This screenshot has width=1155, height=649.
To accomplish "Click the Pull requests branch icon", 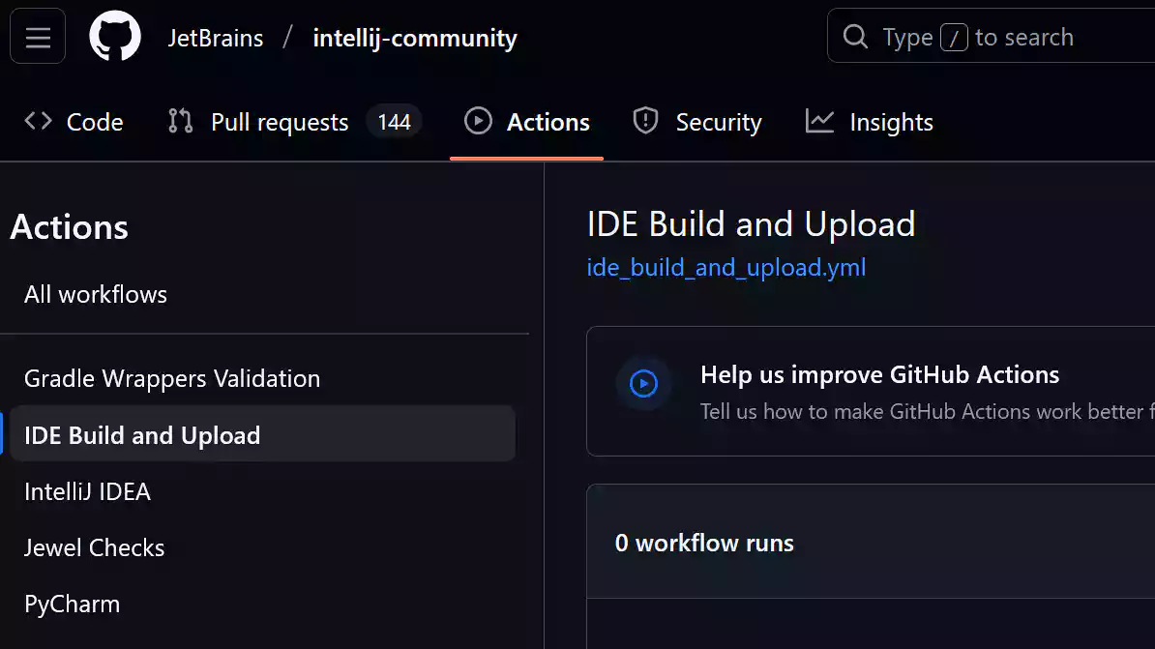I will coord(180,122).
